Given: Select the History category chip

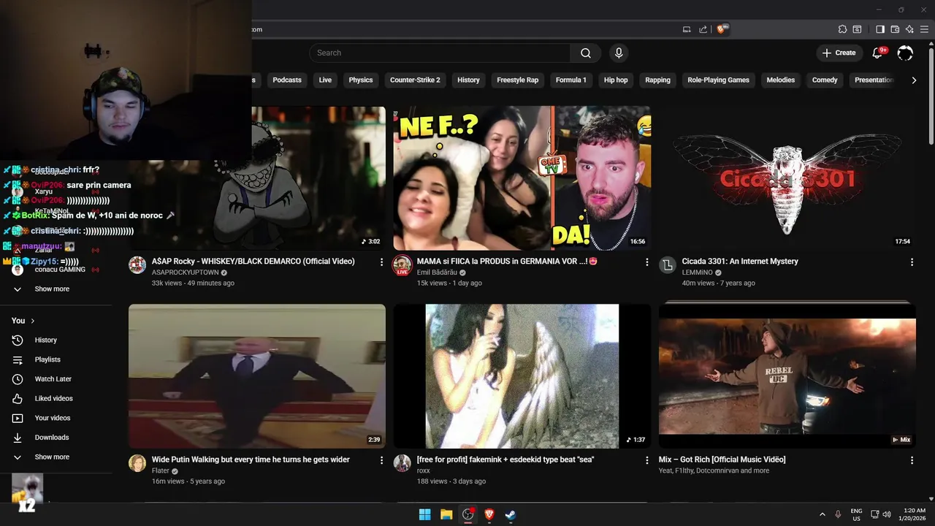Looking at the screenshot, I should (468, 80).
